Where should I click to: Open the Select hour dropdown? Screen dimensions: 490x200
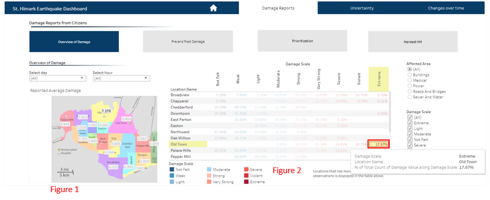tap(121, 78)
